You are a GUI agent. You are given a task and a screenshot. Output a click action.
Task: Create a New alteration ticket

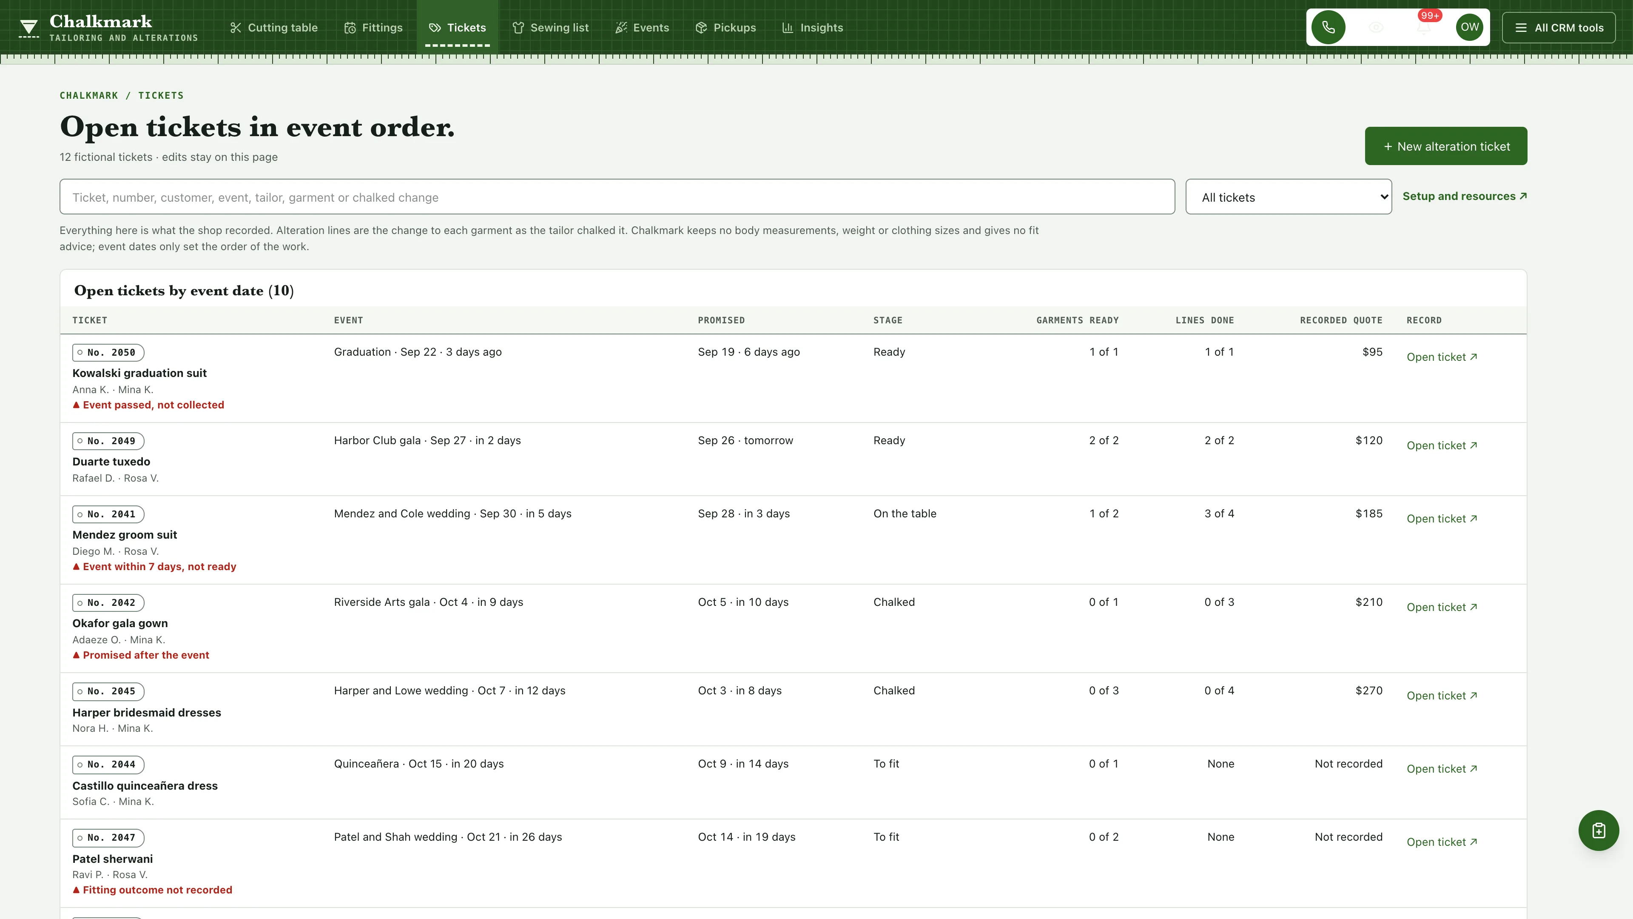pyautogui.click(x=1445, y=146)
